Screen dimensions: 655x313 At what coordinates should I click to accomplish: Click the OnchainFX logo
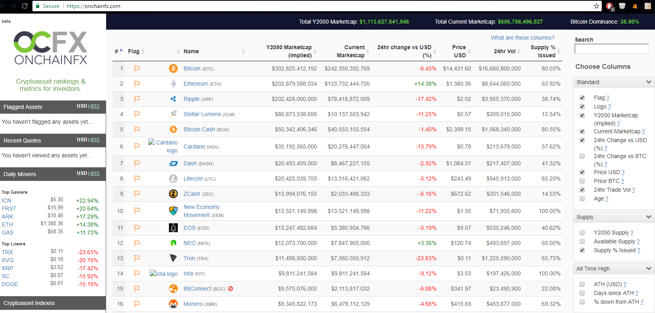point(50,48)
